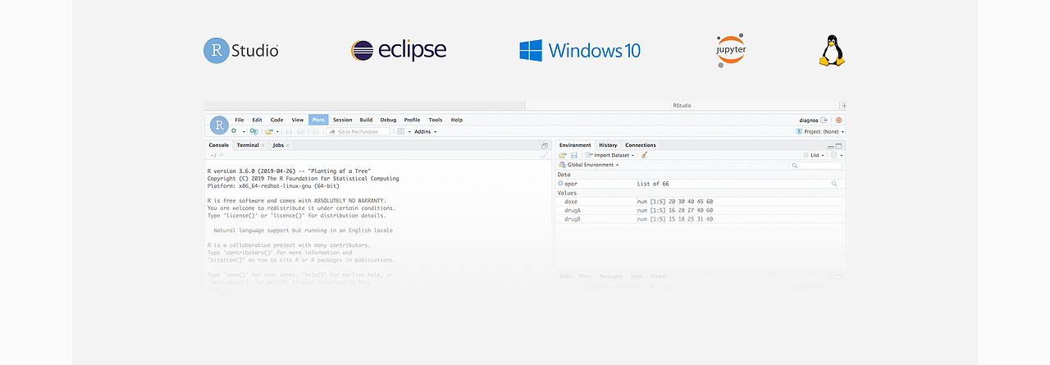Select the dose value row

pos(701,202)
